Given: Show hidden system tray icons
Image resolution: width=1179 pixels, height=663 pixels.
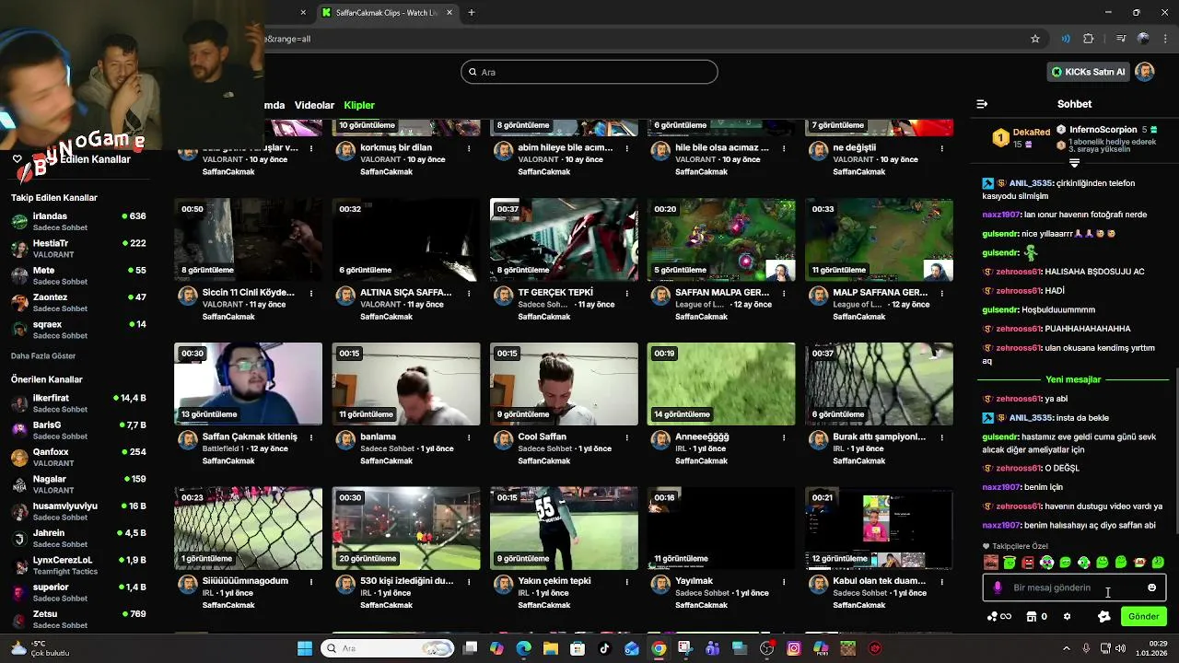Looking at the screenshot, I should pos(1068,648).
